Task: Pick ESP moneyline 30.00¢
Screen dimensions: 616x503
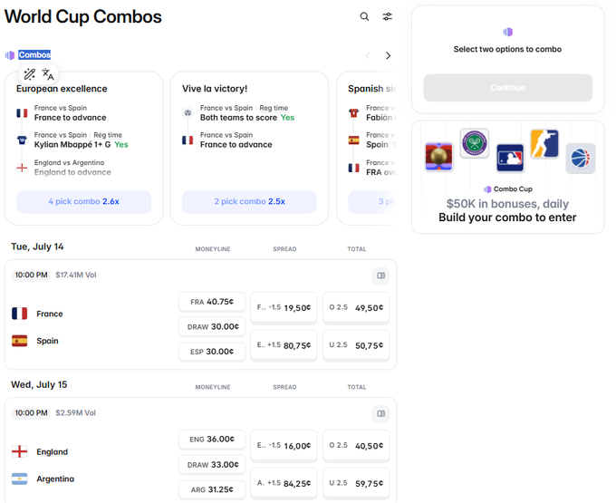Action: click(212, 352)
